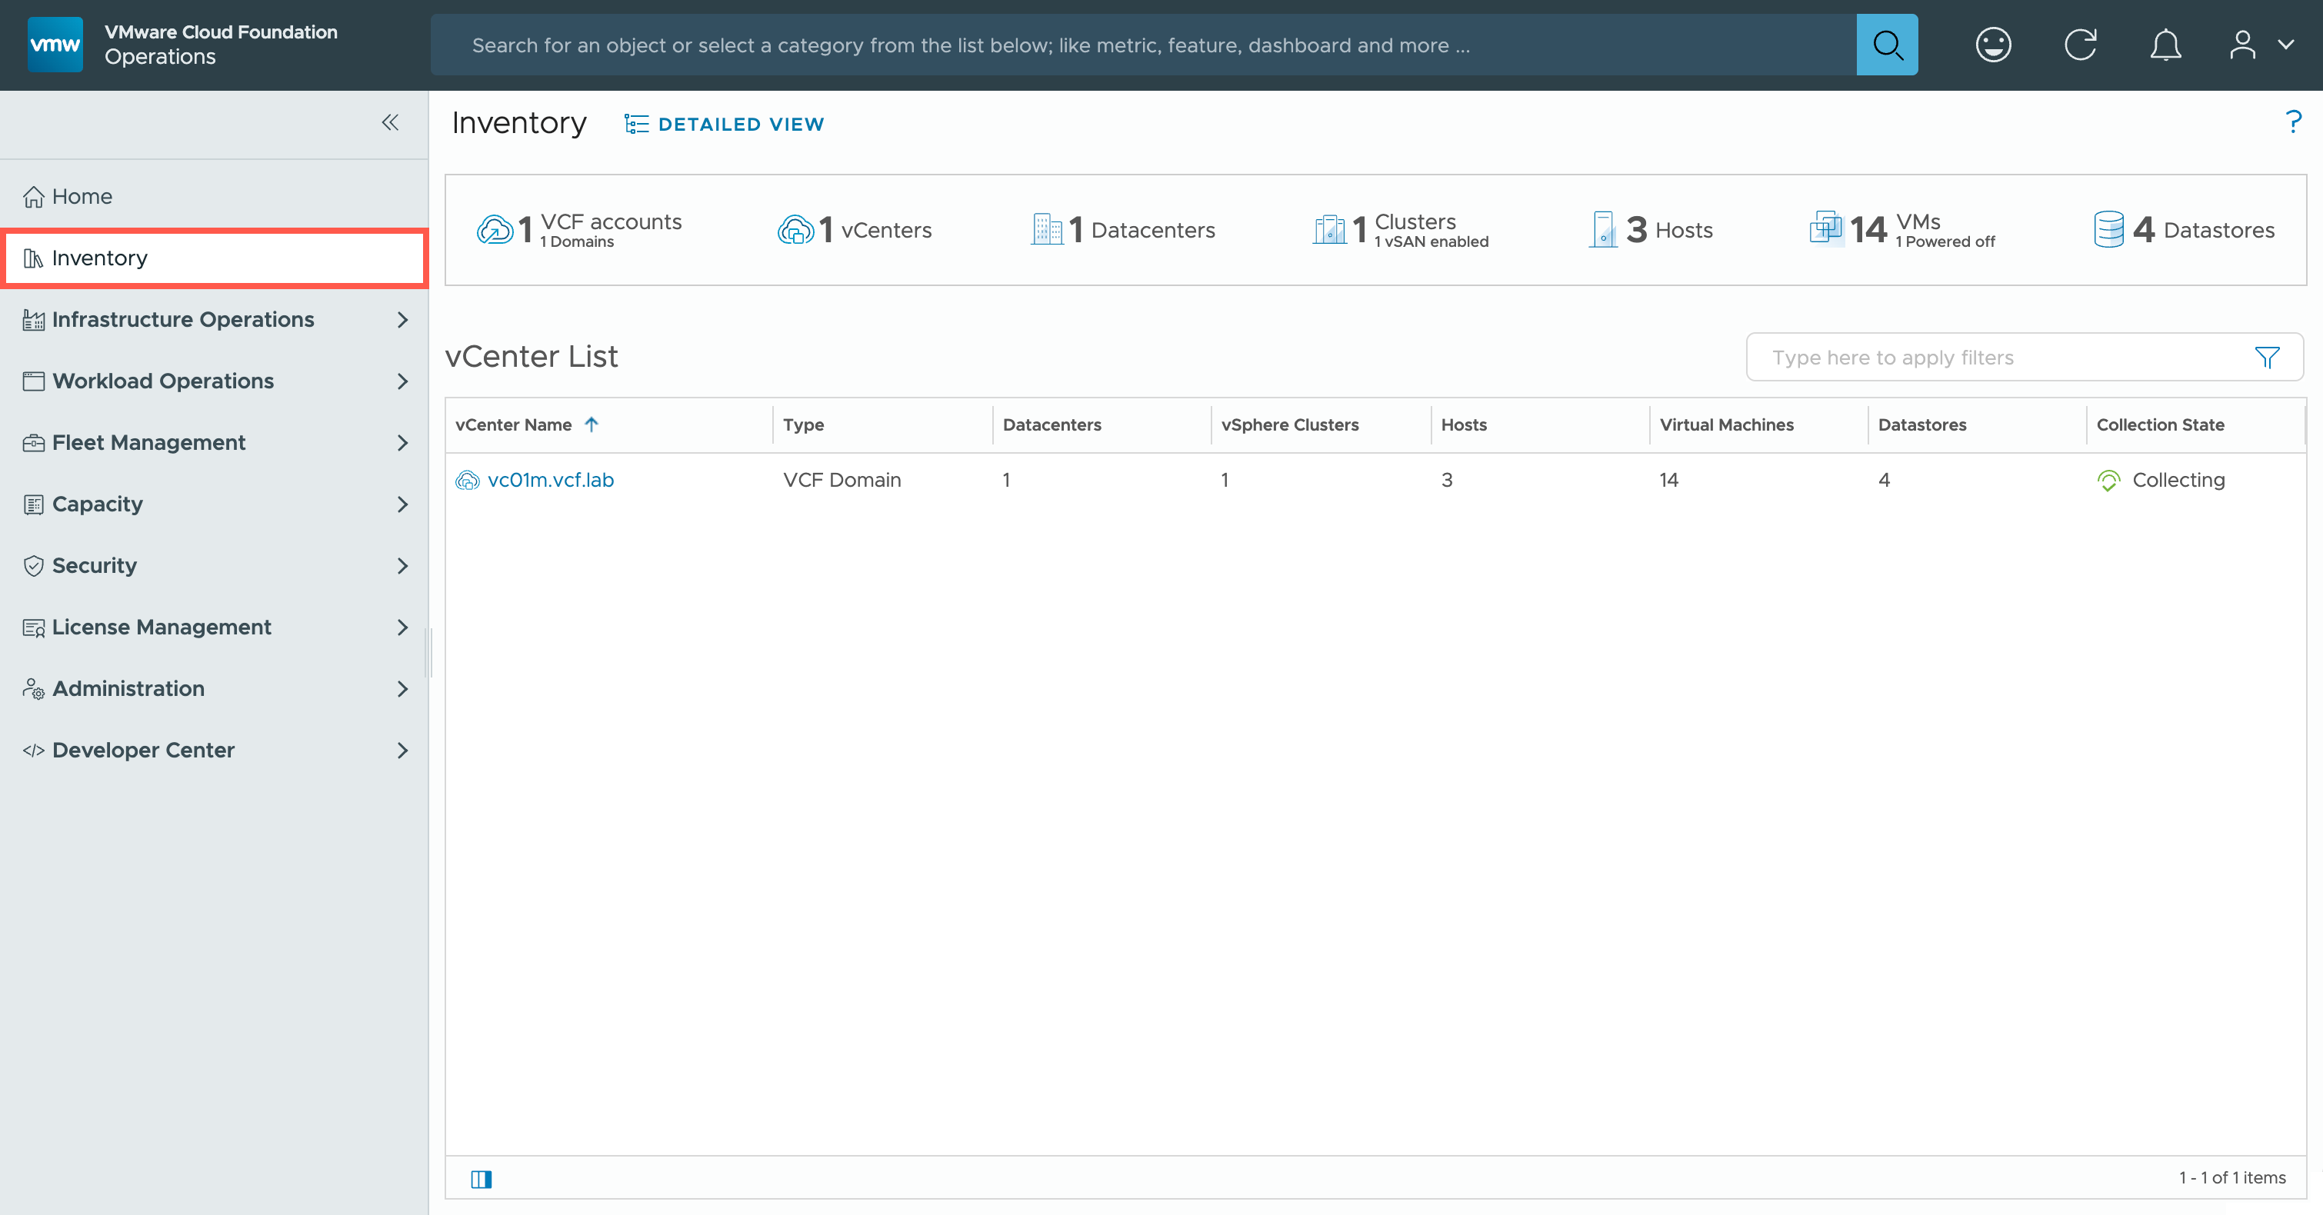2323x1215 pixels.
Task: Click the filter funnel icon
Action: tap(2266, 358)
